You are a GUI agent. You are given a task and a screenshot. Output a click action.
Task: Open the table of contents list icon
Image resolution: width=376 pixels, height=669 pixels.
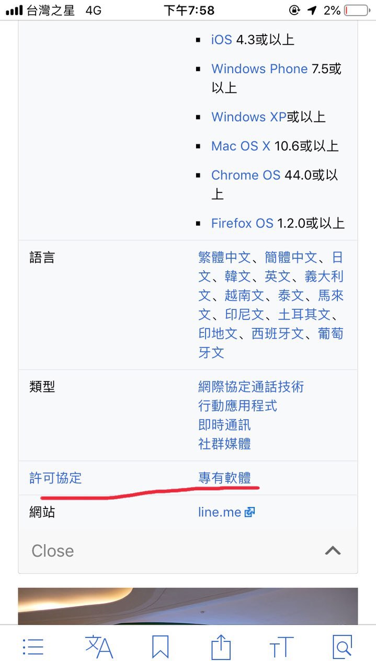pos(33,647)
